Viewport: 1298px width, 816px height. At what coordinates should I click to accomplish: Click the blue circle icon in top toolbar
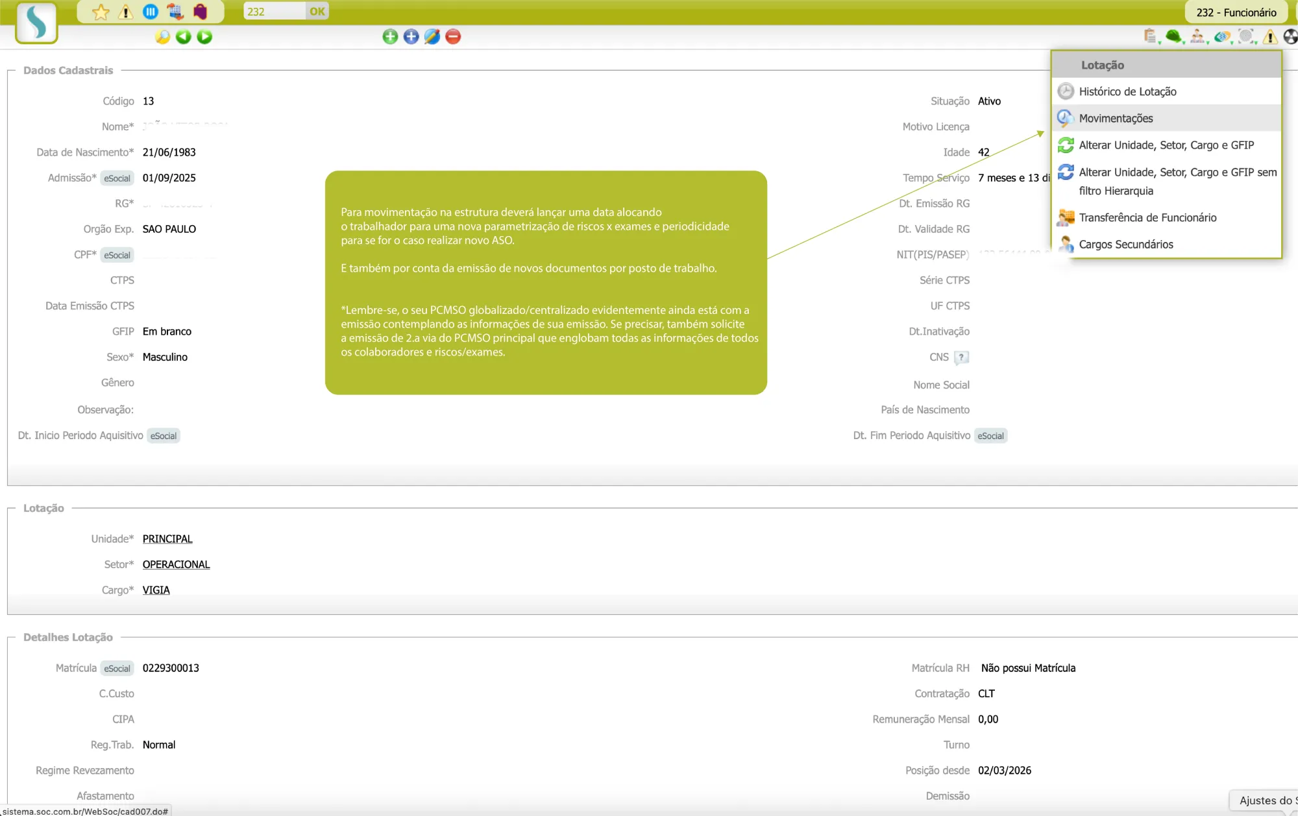tap(151, 12)
